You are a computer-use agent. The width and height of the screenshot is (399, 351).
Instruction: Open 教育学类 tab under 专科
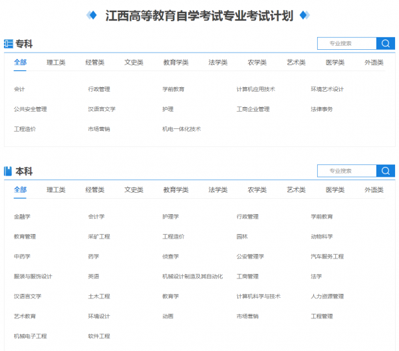click(176, 62)
